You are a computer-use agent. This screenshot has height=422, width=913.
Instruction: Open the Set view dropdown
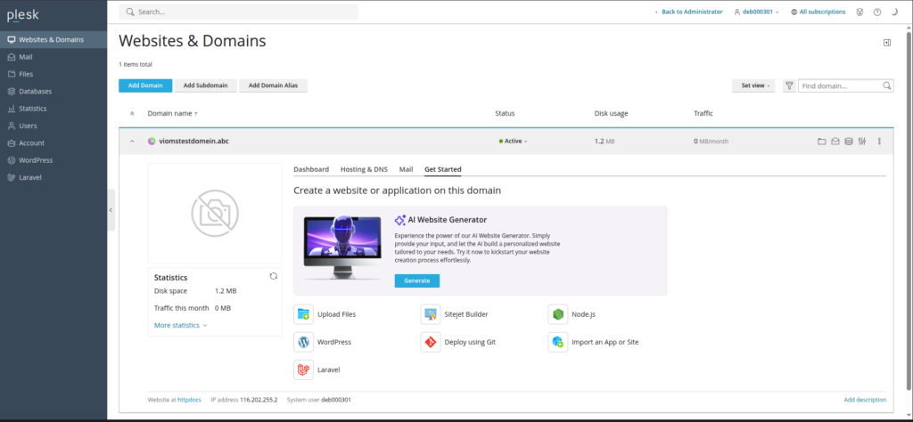pos(753,86)
